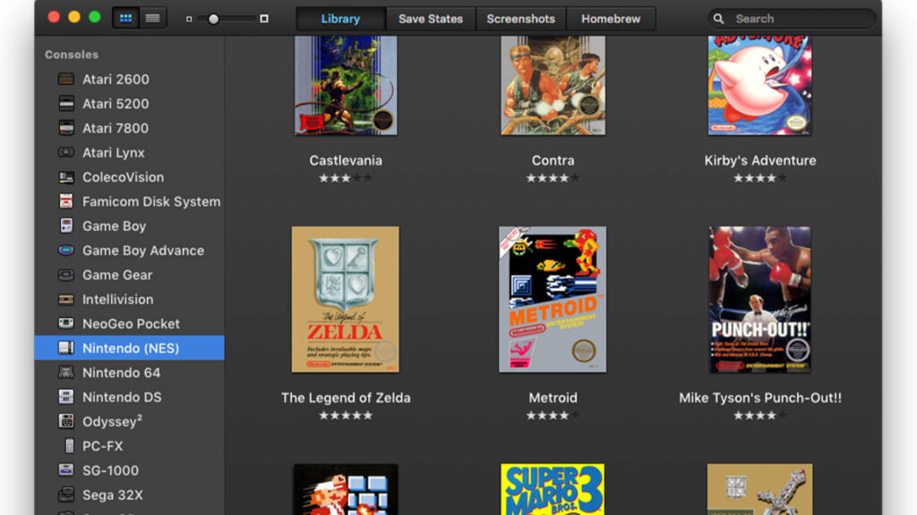The width and height of the screenshot is (917, 515).
Task: Click the Game Gear handheld icon
Action: 66,274
